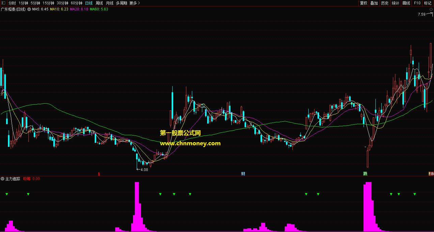Toggle the side panel icon at top-left
This screenshot has height=232, width=434.
coord(3,3)
